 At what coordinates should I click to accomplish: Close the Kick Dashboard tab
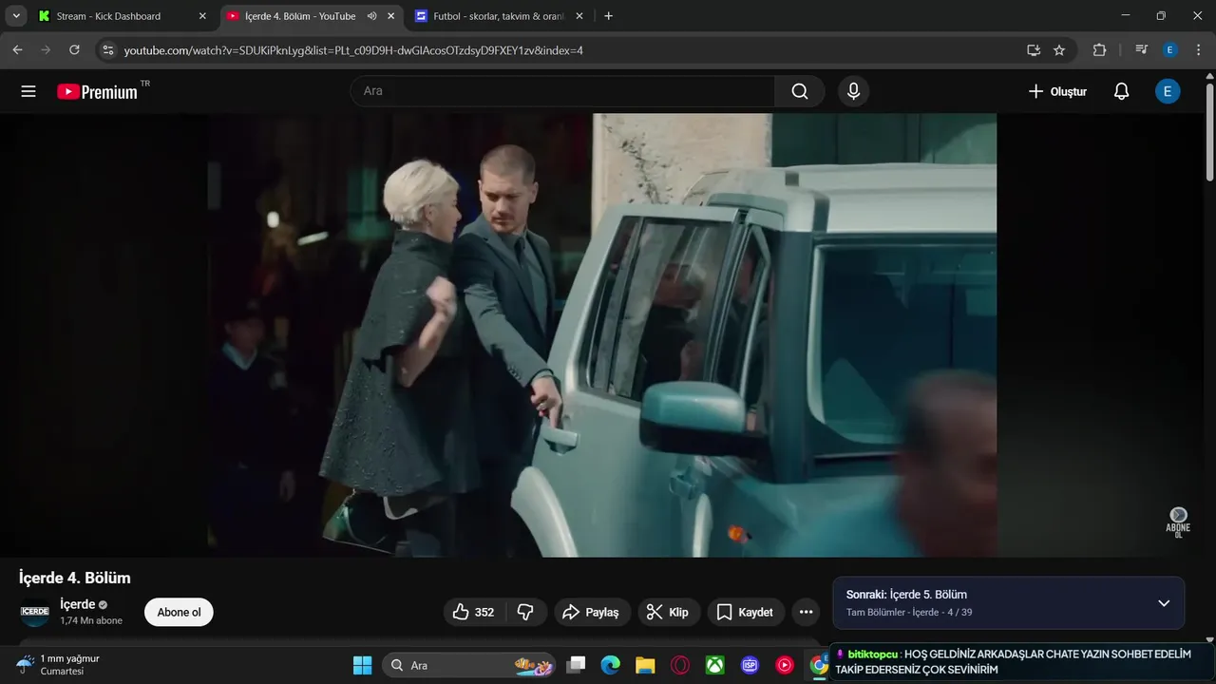click(x=202, y=16)
